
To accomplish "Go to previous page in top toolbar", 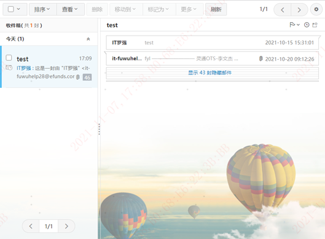I will 283,10.
